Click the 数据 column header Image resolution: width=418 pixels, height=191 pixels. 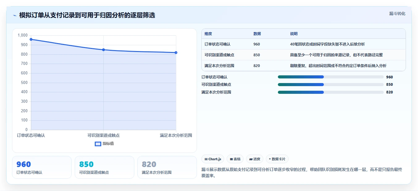tap(257, 34)
